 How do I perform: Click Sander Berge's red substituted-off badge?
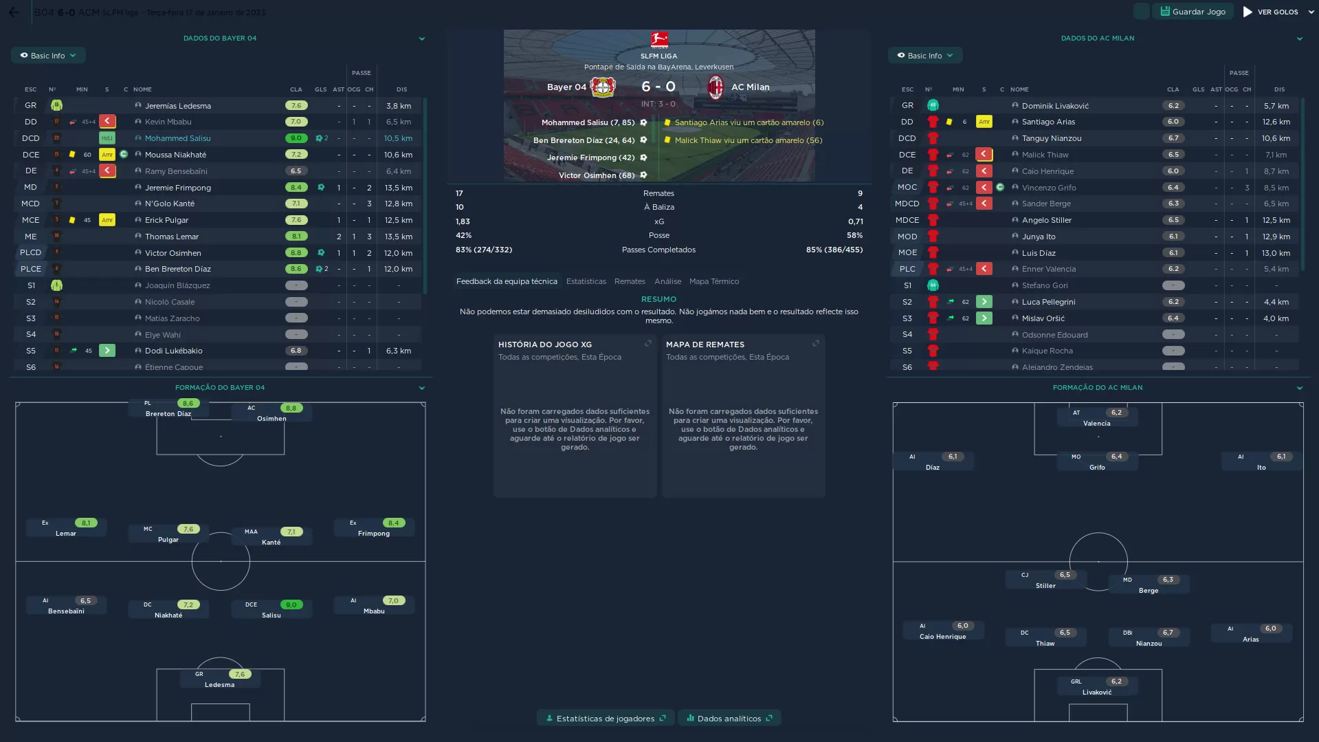click(984, 204)
